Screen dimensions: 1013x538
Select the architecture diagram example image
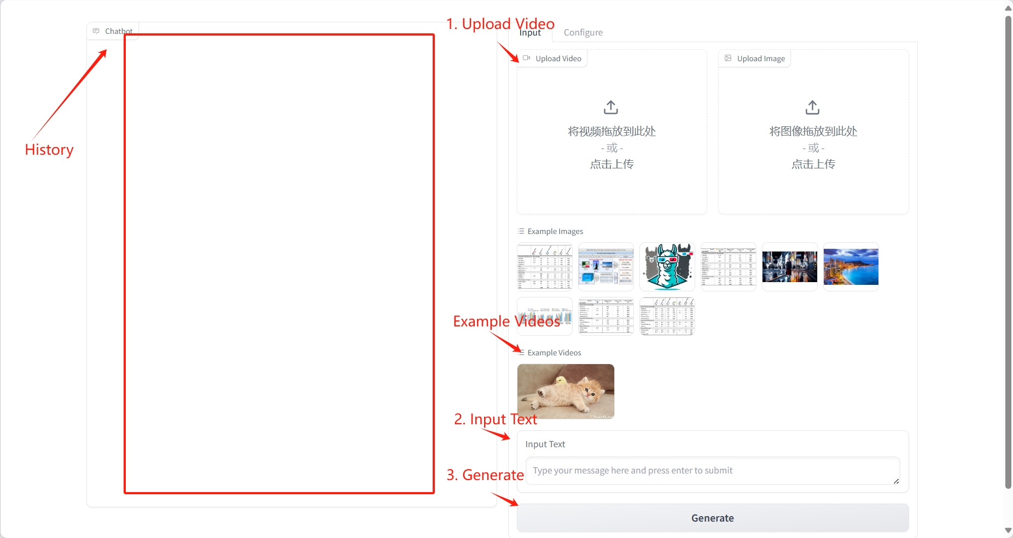[606, 267]
